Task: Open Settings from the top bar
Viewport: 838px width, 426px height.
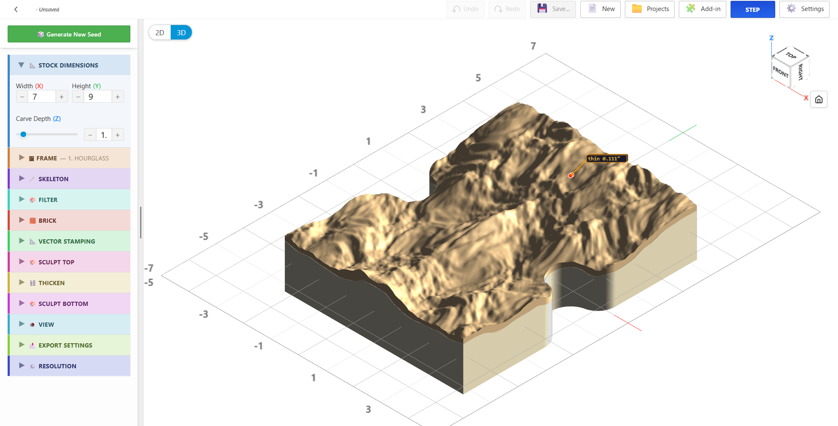Action: coord(804,9)
